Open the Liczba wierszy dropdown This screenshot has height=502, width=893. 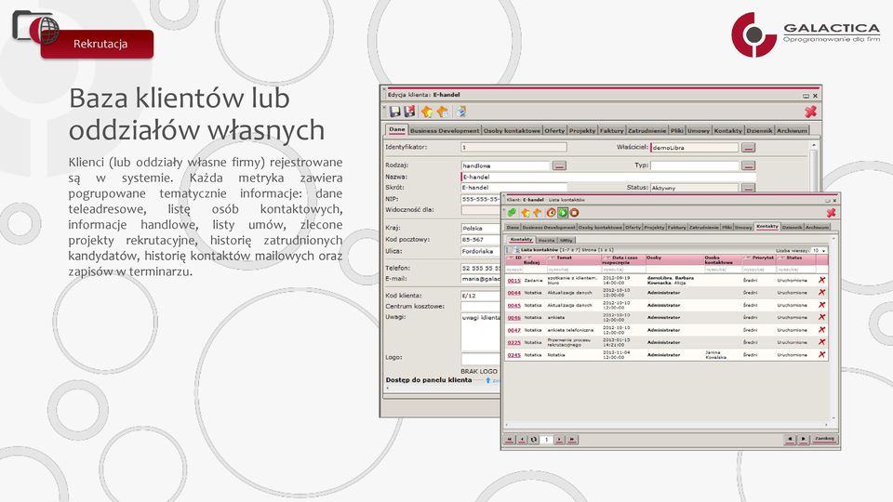click(x=819, y=250)
